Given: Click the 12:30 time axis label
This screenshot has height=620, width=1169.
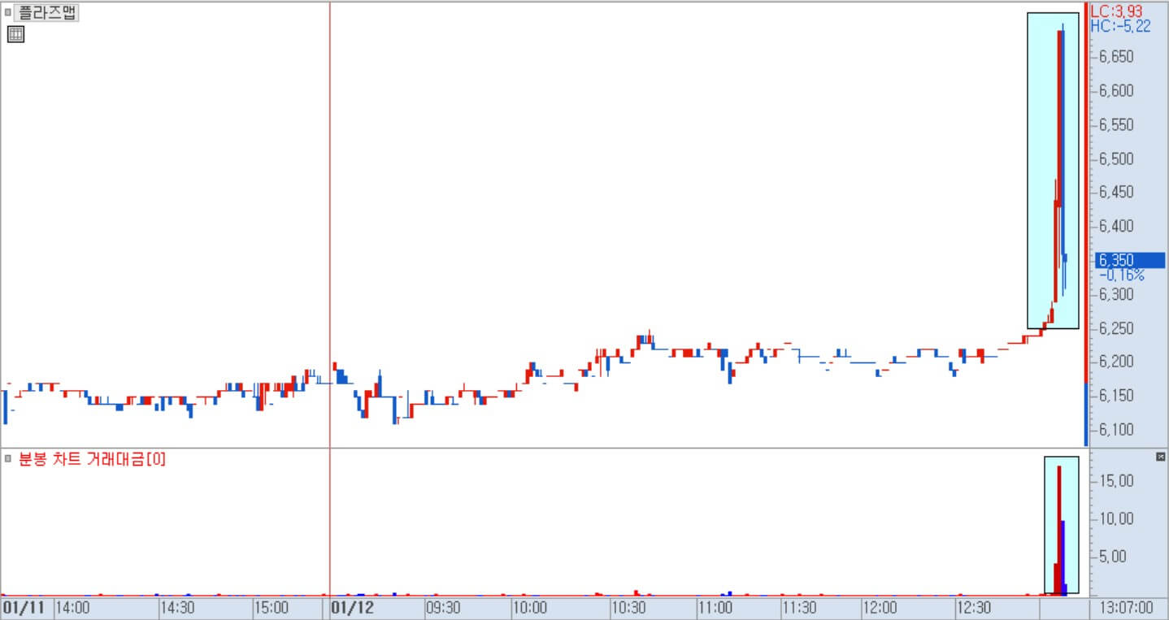Looking at the screenshot, I should pyautogui.click(x=973, y=608).
